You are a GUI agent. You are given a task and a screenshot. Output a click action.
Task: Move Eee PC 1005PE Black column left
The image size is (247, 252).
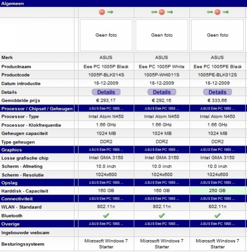tap(210, 12)
